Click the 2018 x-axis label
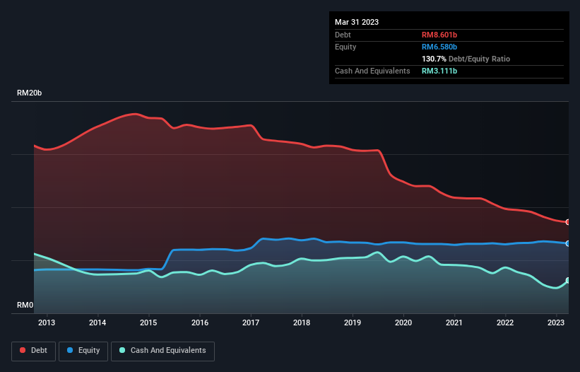 (302, 322)
